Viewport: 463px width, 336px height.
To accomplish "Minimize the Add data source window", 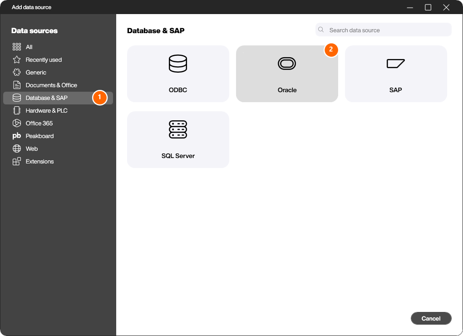I will coord(409,7).
